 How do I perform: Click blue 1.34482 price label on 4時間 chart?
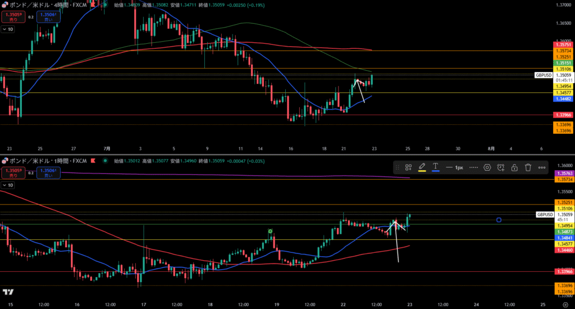(563, 99)
